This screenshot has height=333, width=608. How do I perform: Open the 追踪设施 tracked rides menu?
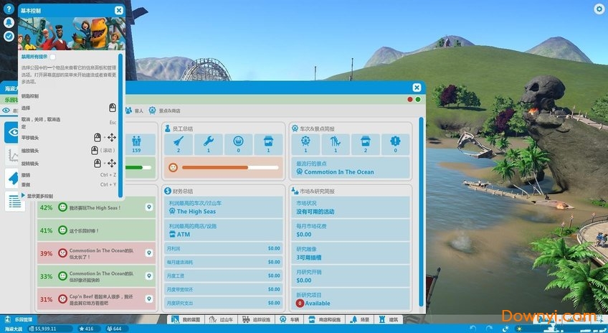[256, 319]
